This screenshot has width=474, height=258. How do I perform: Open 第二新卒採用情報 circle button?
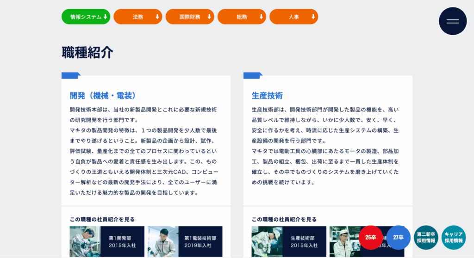click(x=426, y=237)
